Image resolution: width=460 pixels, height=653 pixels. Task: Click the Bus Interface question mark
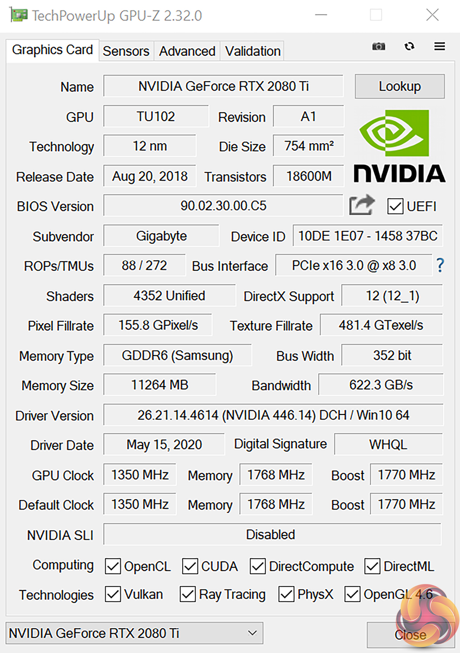pos(440,265)
